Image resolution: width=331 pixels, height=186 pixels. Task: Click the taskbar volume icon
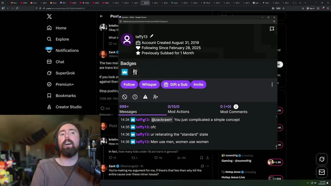(315, 183)
